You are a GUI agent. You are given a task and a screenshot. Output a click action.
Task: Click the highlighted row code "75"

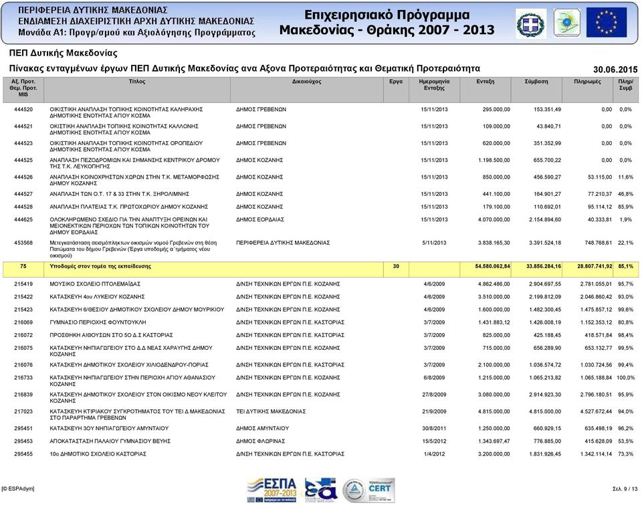point(23,267)
